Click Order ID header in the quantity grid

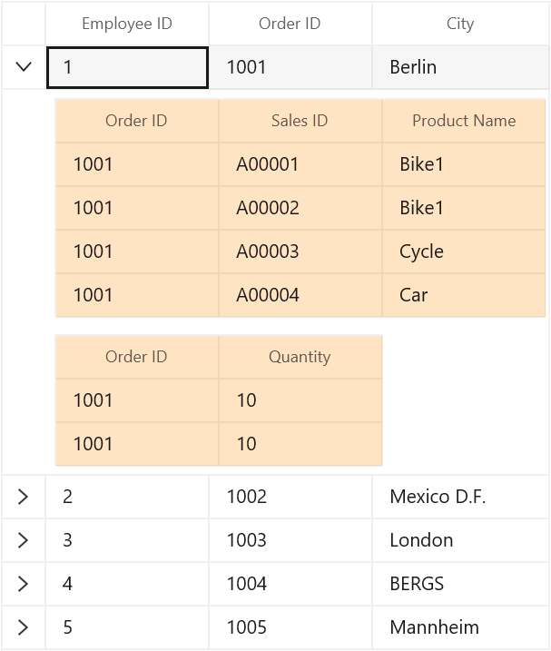pos(136,357)
